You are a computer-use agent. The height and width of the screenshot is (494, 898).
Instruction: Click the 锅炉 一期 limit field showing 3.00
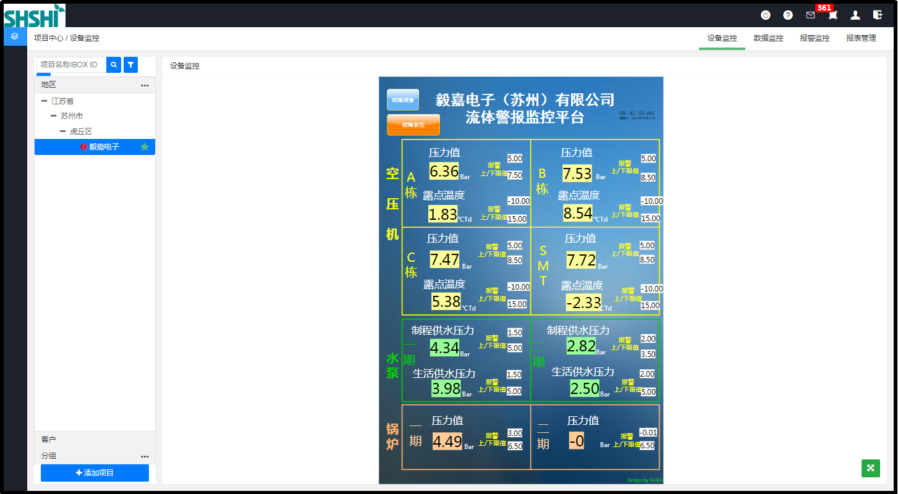515,433
